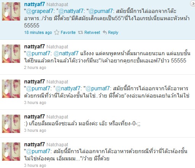Open @grapeaf7 mention in first tweet
Screen dimensions: 195x168
[39, 11]
